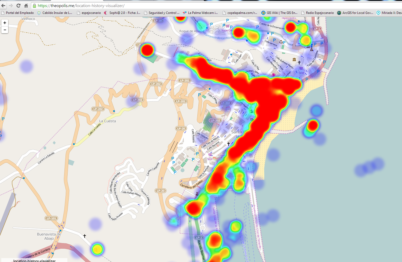Open GIS Wiki bookmark
The width and height of the screenshot is (402, 262).
point(280,13)
